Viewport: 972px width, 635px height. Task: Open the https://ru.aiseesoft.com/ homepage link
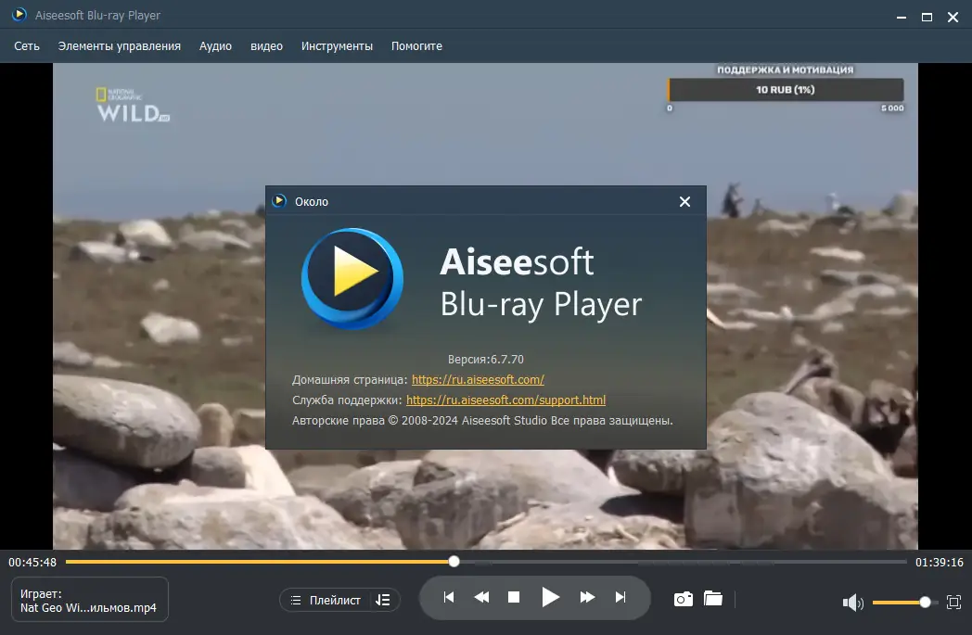pos(478,380)
